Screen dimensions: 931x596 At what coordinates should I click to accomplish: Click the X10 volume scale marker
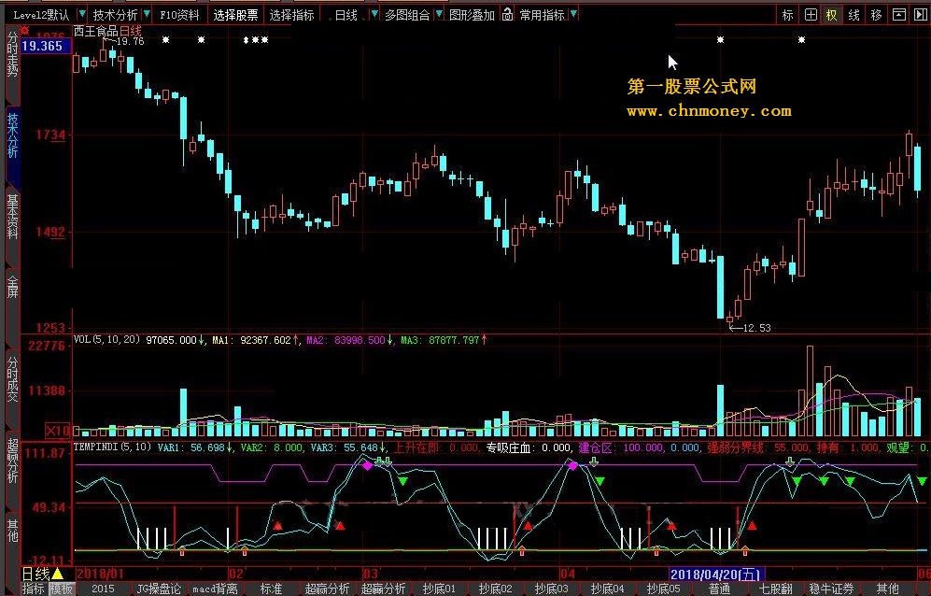(58, 431)
